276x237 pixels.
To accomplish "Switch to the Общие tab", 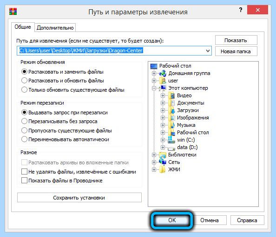I will pos(23,27).
